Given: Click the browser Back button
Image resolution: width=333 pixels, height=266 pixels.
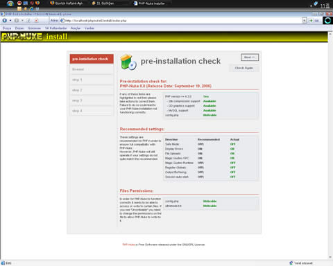Looking at the screenshot, I should point(5,21).
